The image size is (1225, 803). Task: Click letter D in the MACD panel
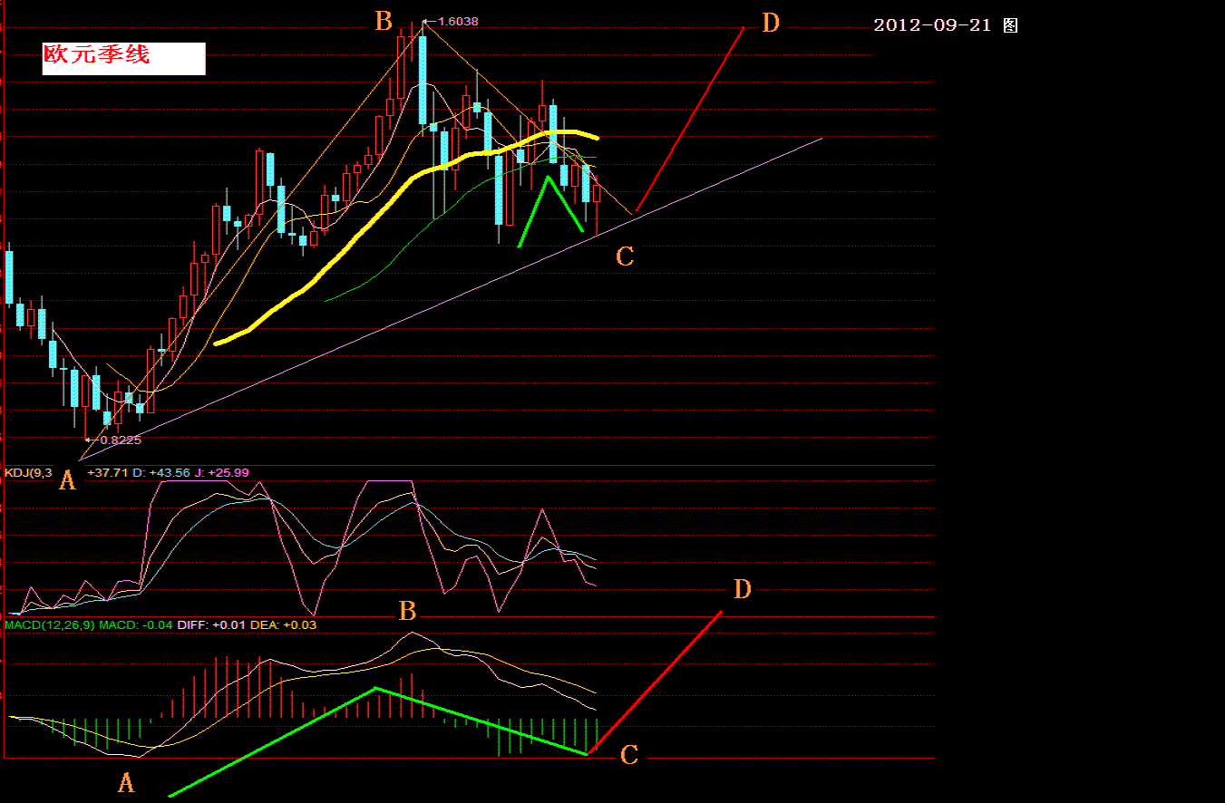point(743,589)
